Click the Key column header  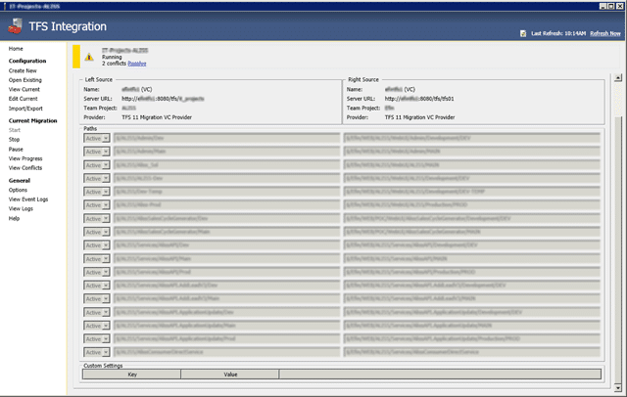[132, 375]
